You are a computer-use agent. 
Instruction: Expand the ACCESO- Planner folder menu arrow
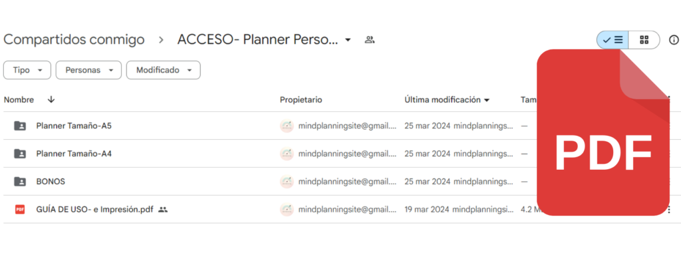tap(347, 40)
